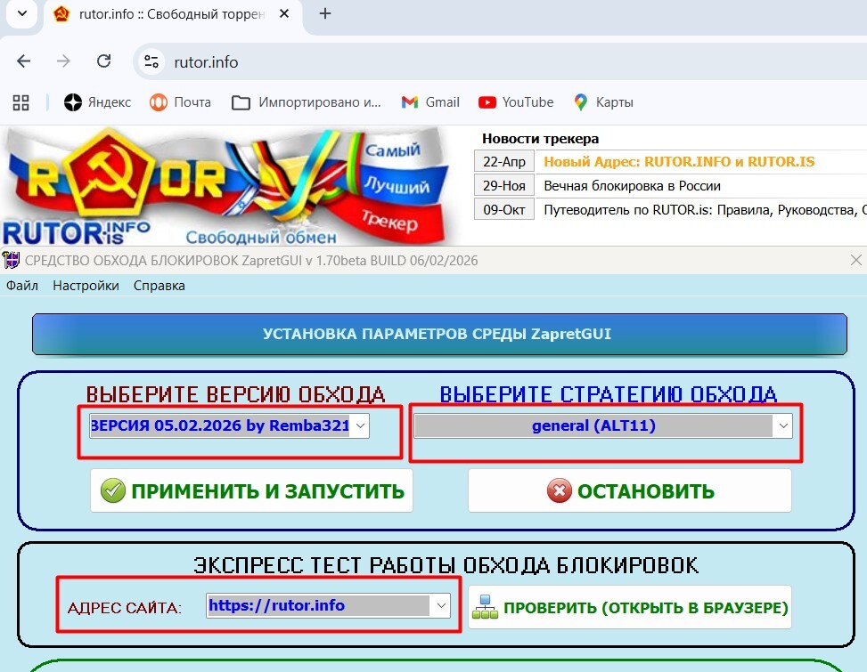
Task: Click the АДРЕС САЙТА label
Action: point(125,608)
